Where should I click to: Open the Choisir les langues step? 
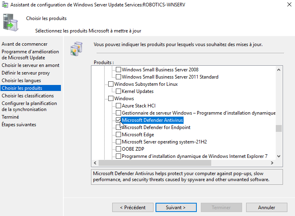(21, 81)
